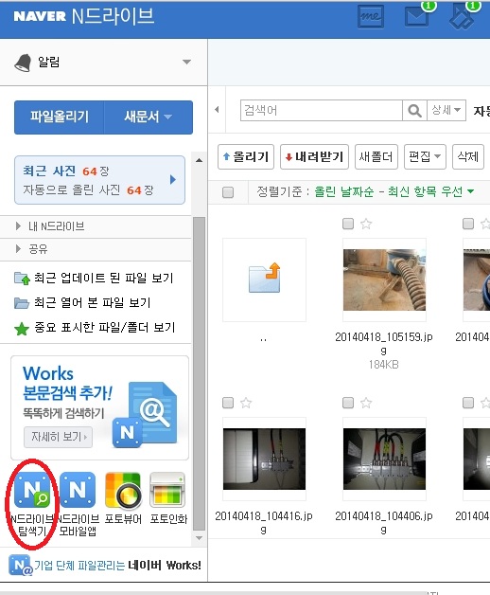Open the 편집 edit dropdown
490x595 pixels.
425,156
